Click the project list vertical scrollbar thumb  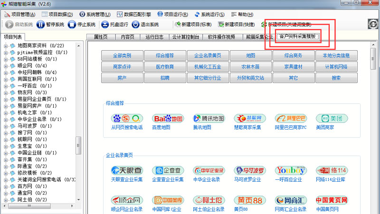(78, 146)
